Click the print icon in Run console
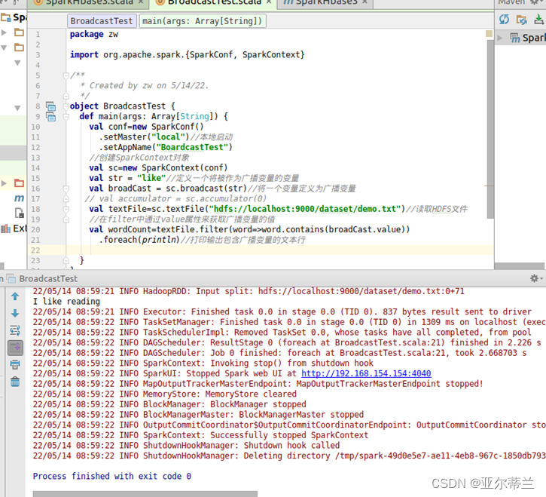This screenshot has width=546, height=497. [15, 365]
